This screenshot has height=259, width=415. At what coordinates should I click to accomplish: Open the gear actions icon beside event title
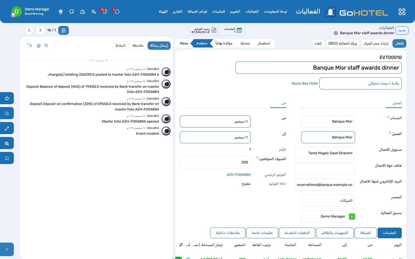tap(336, 33)
